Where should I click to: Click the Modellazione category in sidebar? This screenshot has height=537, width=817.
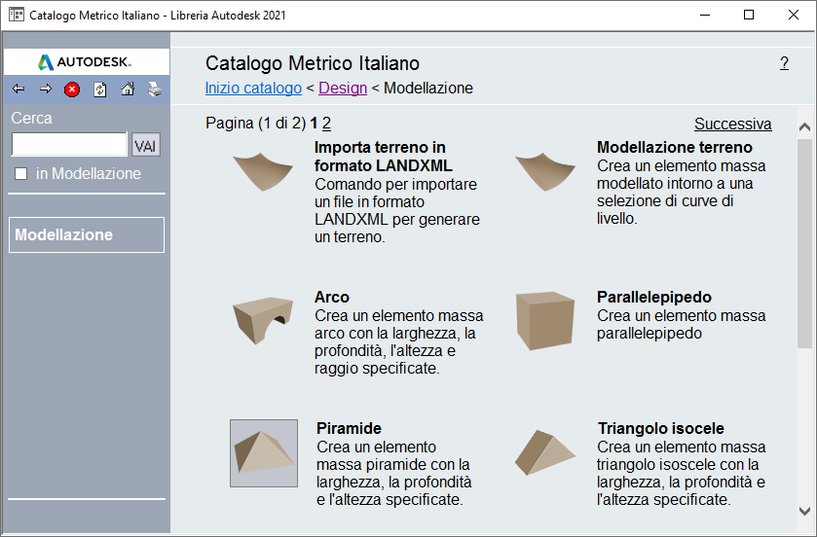86,235
